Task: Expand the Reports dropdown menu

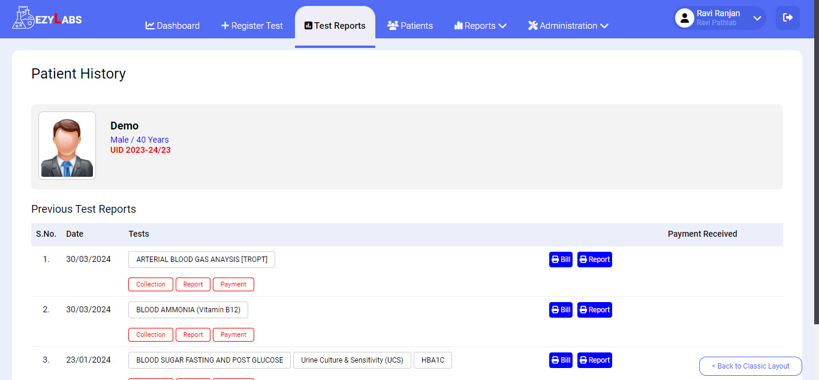Action: tap(480, 26)
